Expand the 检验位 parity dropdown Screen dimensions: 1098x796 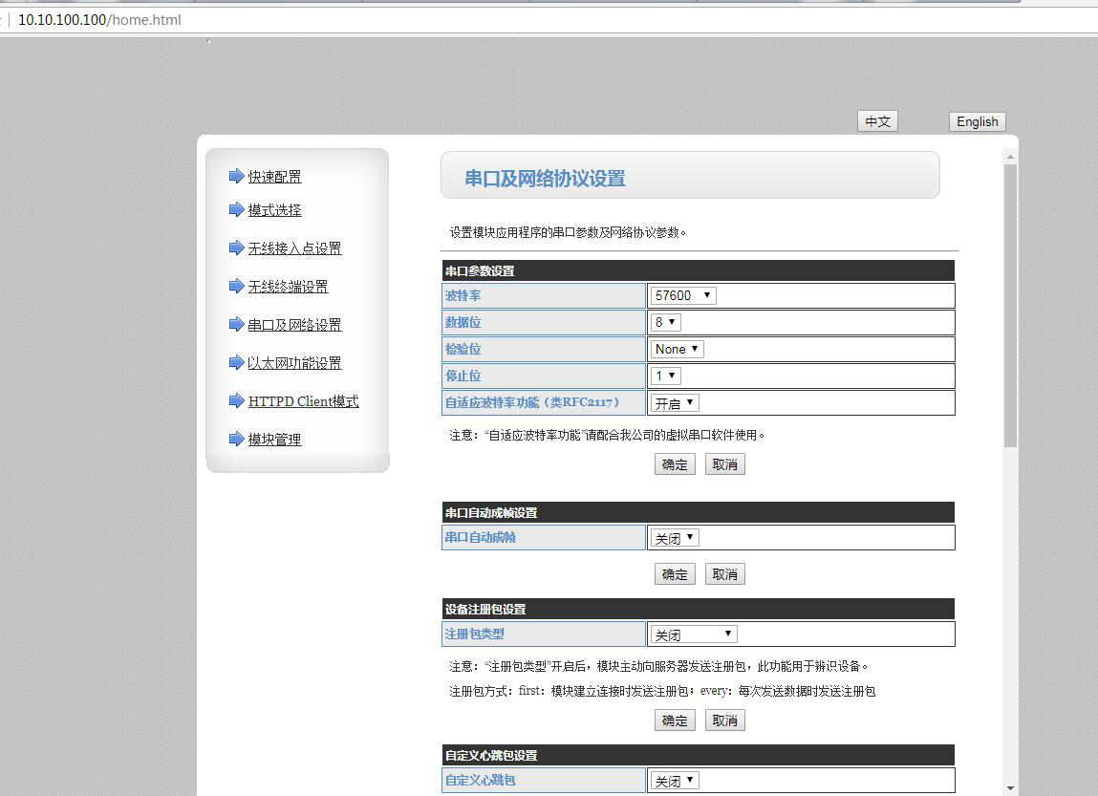(x=677, y=350)
